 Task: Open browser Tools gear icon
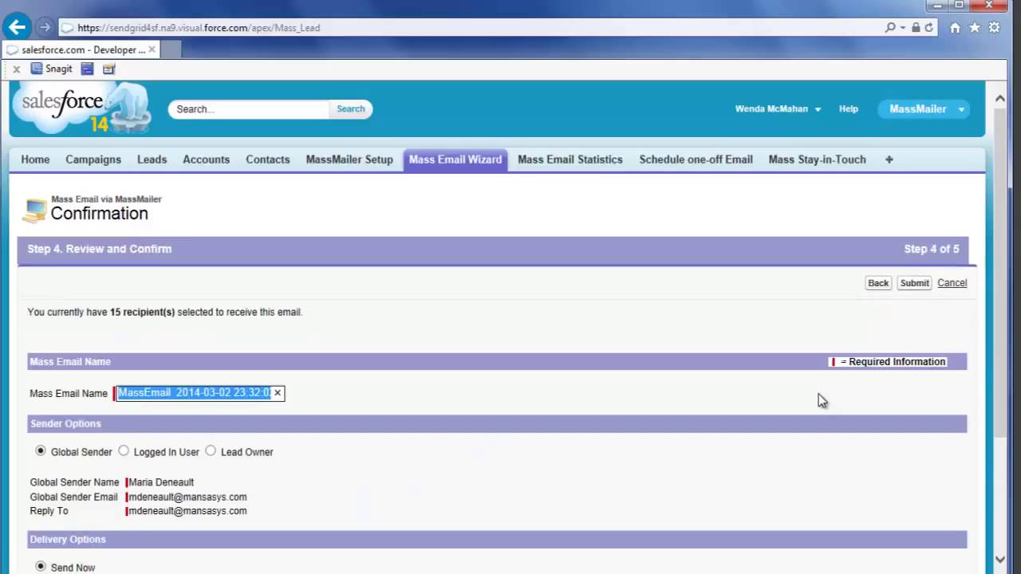(x=994, y=28)
